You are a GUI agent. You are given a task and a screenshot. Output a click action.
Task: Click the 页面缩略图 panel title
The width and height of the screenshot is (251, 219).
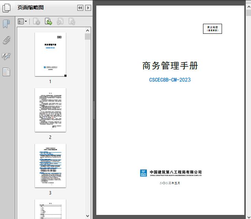tap(30, 7)
